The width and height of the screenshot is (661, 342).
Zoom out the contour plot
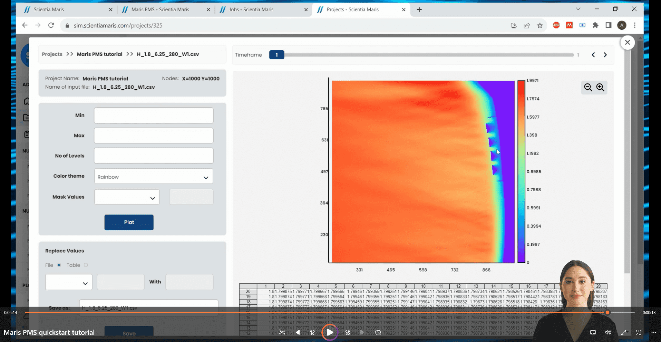pos(588,88)
